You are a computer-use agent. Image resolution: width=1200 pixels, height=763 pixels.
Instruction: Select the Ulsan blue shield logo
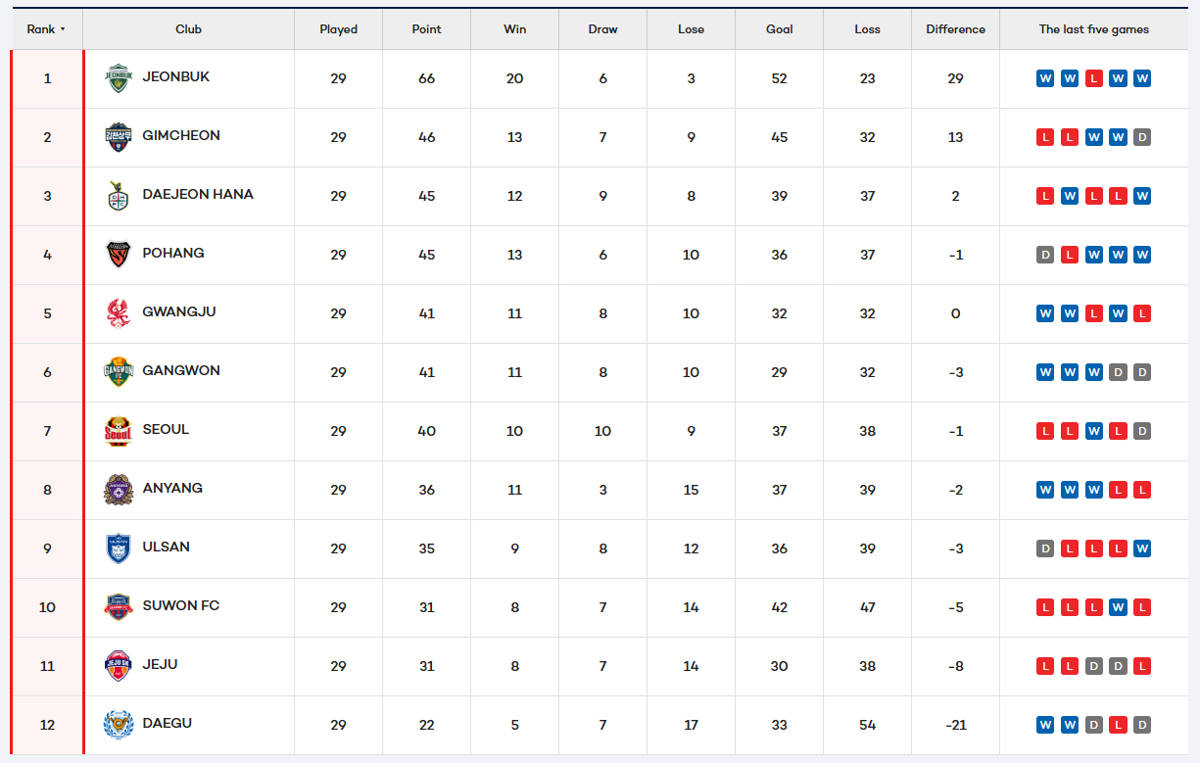119,548
